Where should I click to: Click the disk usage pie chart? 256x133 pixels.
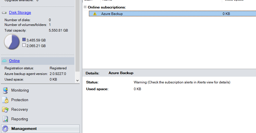coord(12,42)
